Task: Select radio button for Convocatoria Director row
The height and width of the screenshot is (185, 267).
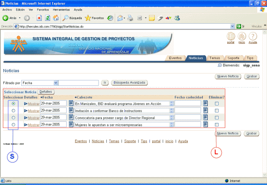Action: coord(13,117)
